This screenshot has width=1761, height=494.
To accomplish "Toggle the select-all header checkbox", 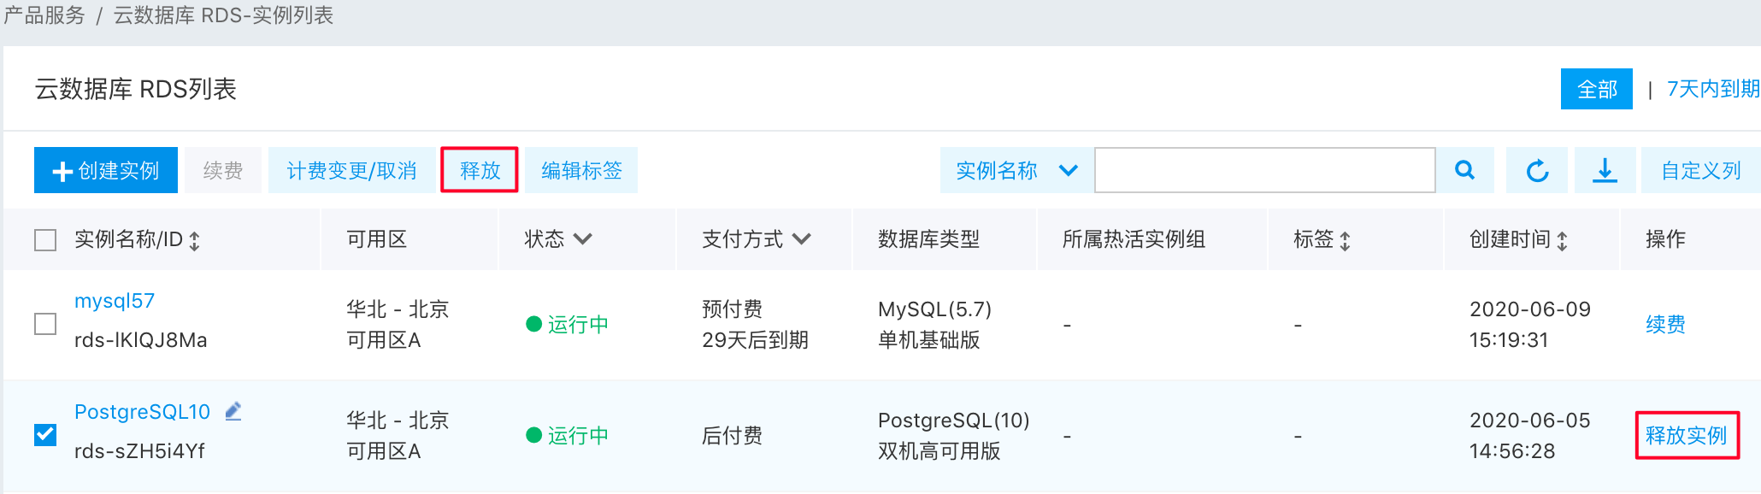I will [x=45, y=240].
